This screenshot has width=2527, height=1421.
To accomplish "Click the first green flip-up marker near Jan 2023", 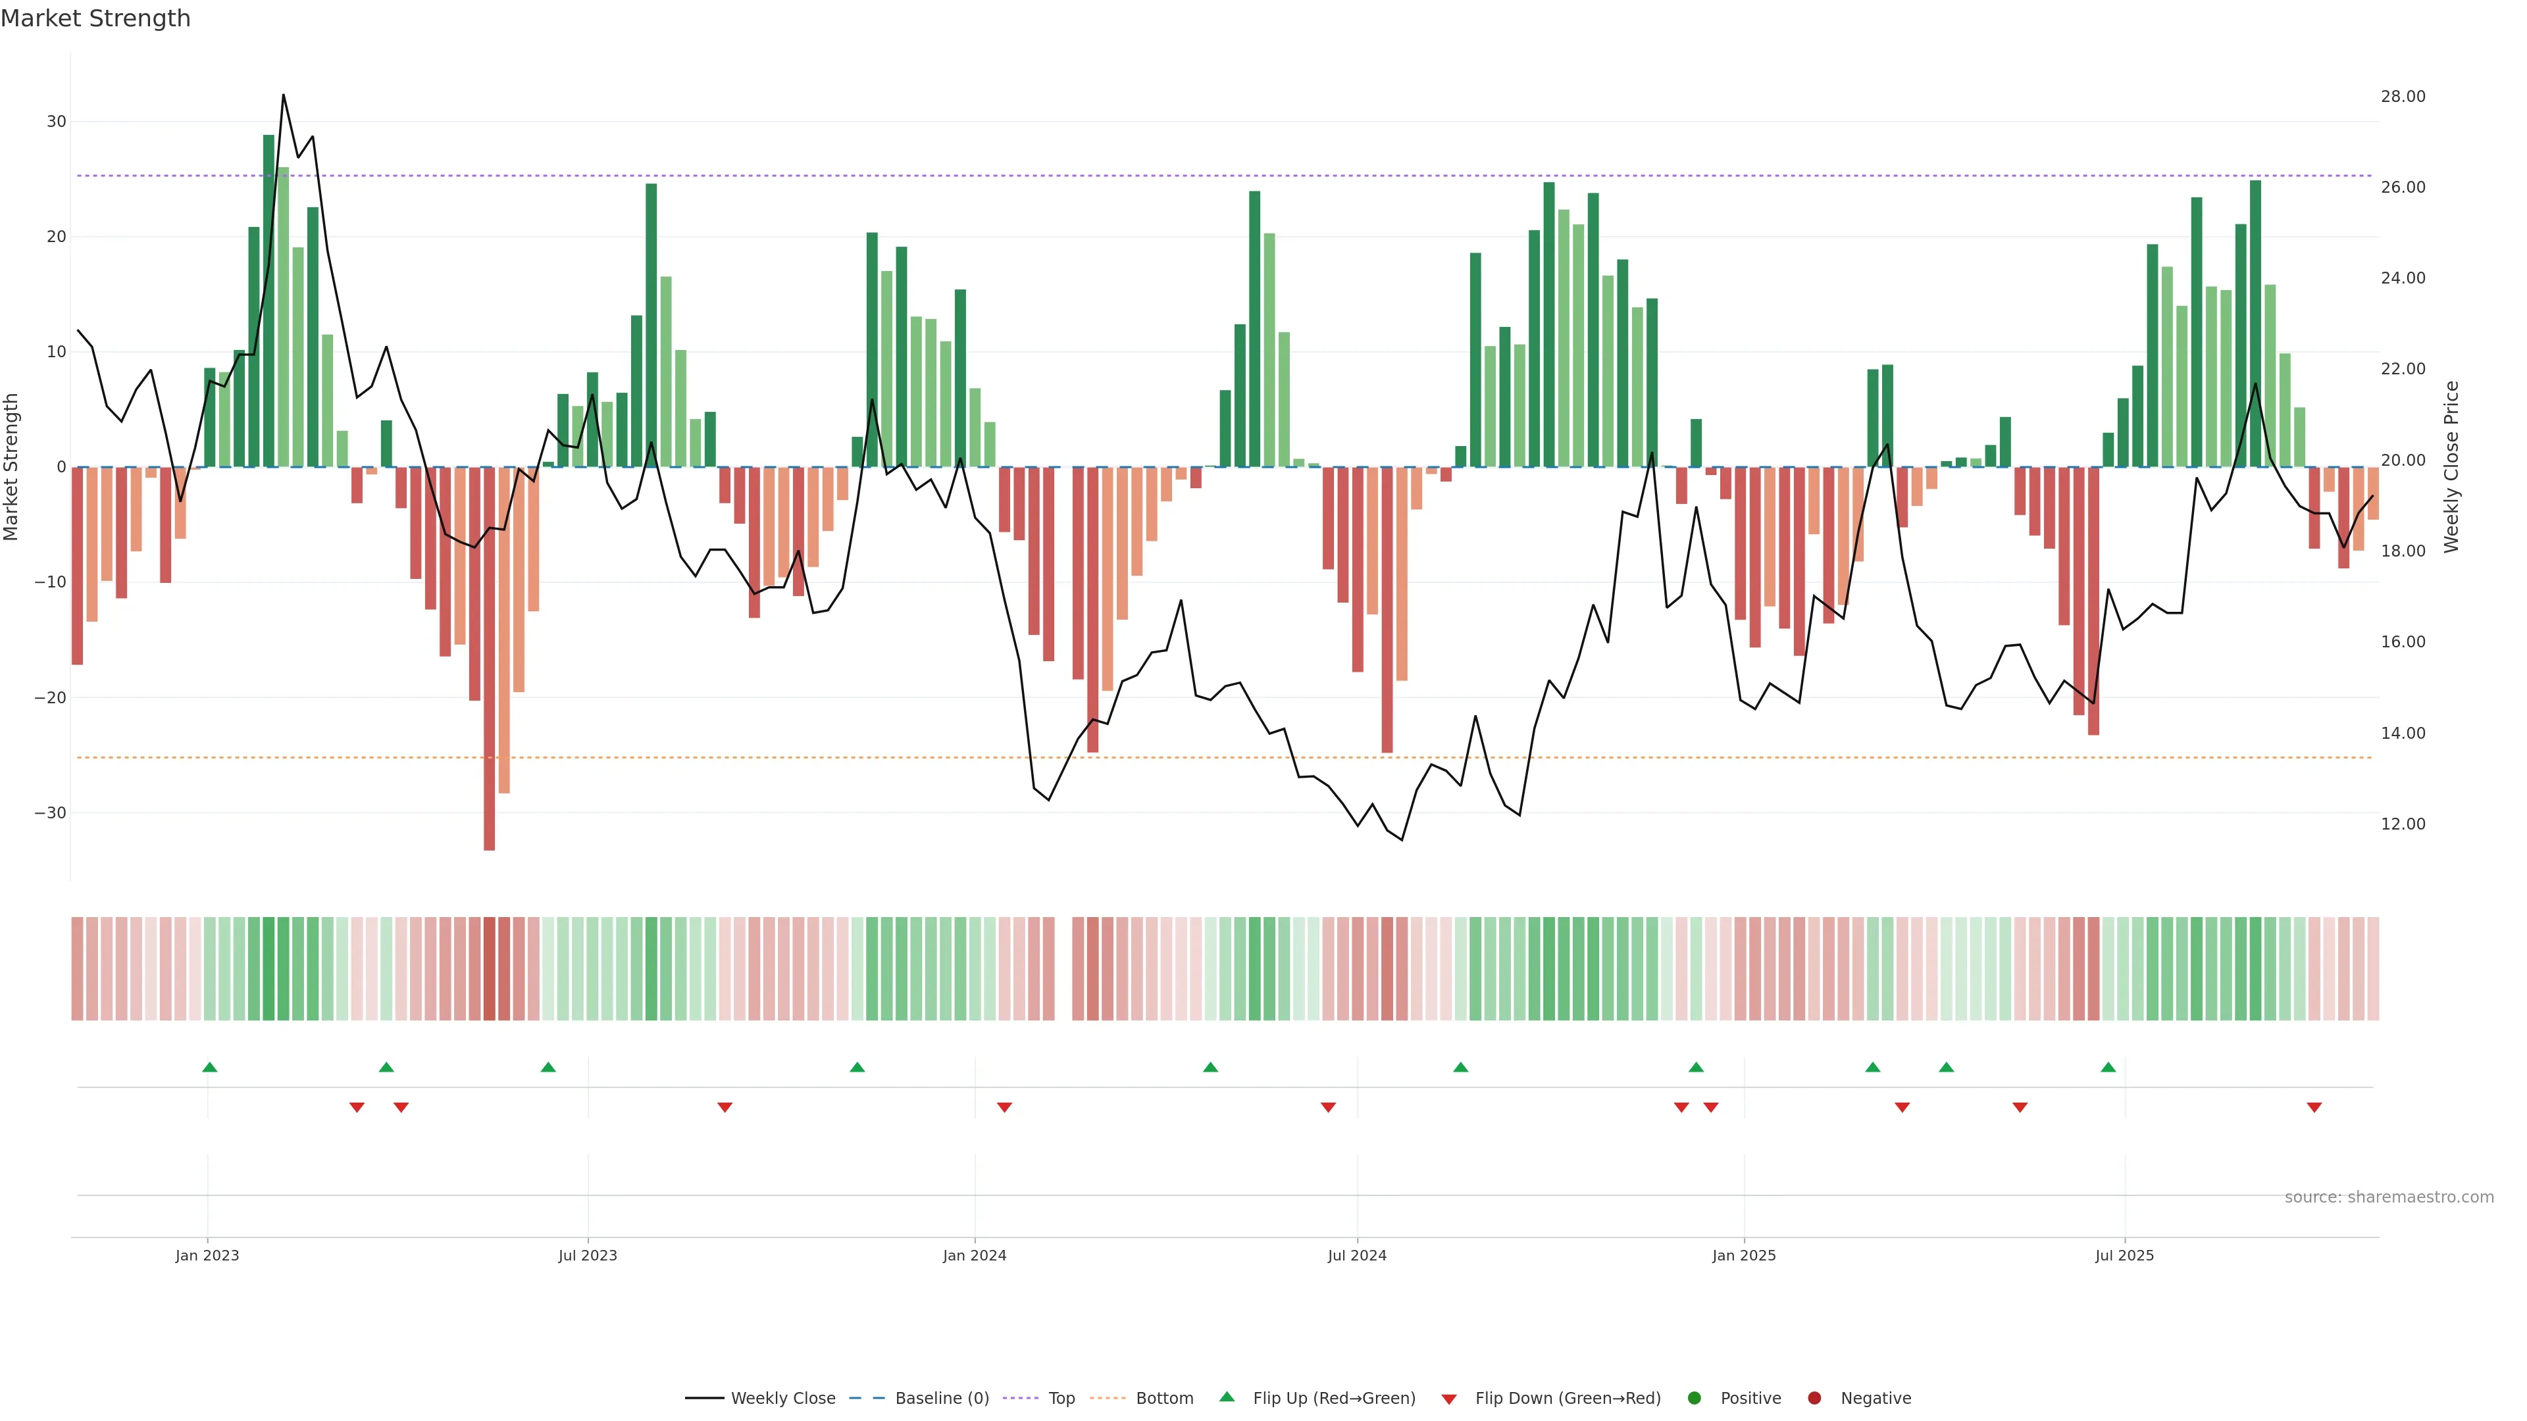I will click(x=209, y=1067).
